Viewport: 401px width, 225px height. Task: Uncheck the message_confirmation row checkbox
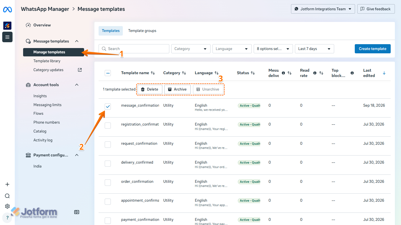108,106
